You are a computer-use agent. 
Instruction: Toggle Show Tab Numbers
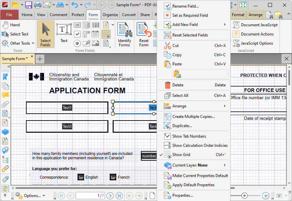(x=193, y=136)
